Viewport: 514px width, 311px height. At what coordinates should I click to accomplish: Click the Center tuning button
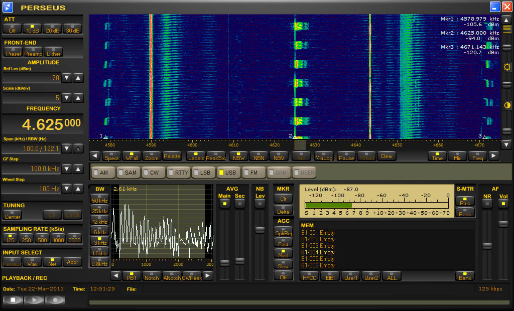[x=13, y=215]
